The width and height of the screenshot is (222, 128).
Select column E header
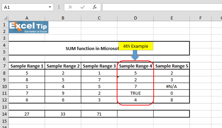pos(171,18)
